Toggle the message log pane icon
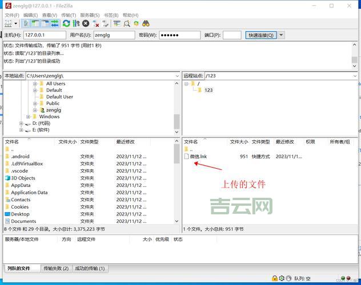361x285 pixels. (27, 23)
